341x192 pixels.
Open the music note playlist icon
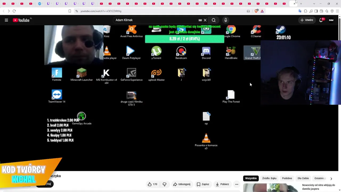(x=311, y=11)
